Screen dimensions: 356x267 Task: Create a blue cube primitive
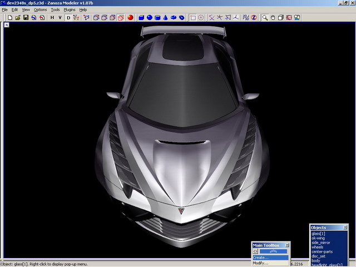coord(141,18)
